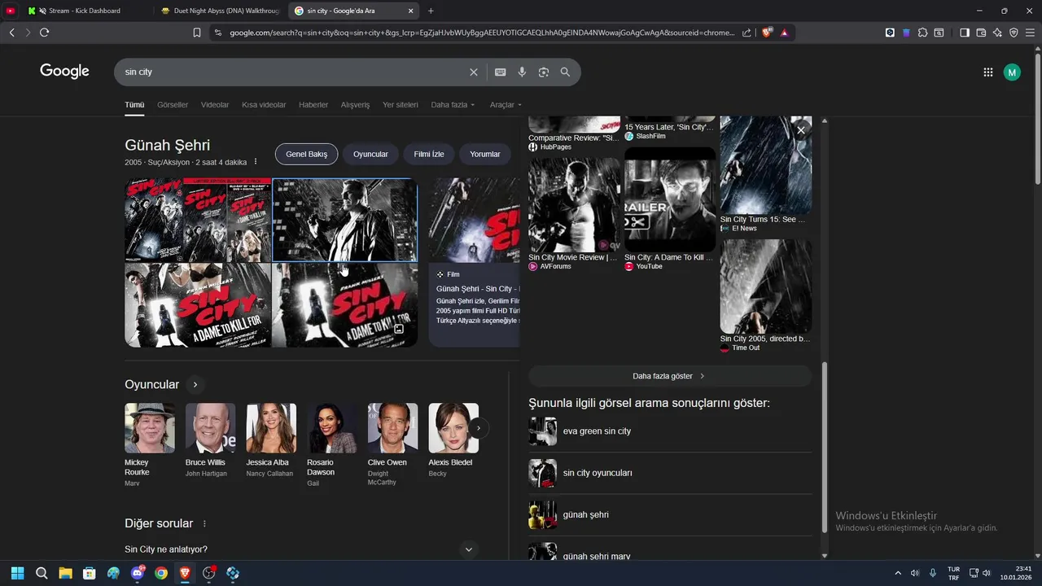Screen dimensions: 1042x586
Task: Close the sin city Google tab
Action: click(410, 11)
